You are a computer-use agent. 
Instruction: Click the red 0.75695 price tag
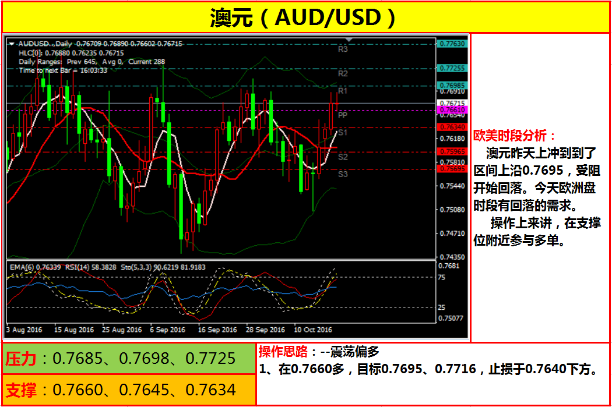click(x=452, y=169)
